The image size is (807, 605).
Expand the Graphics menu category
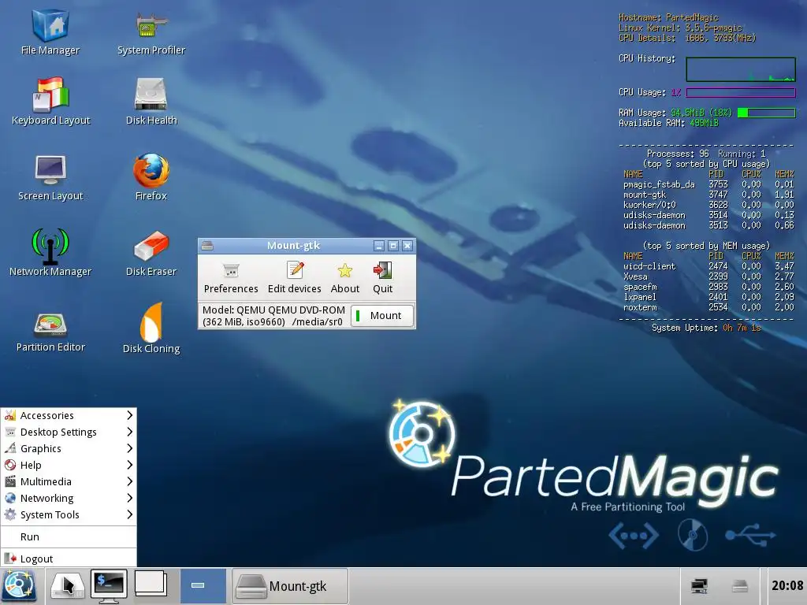[x=69, y=448]
